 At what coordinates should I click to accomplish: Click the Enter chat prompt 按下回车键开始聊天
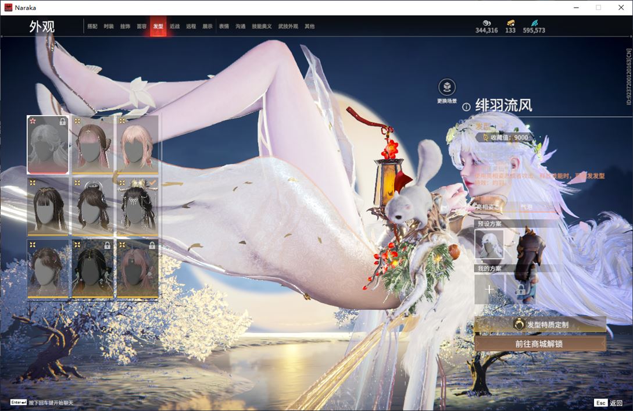coord(42,402)
